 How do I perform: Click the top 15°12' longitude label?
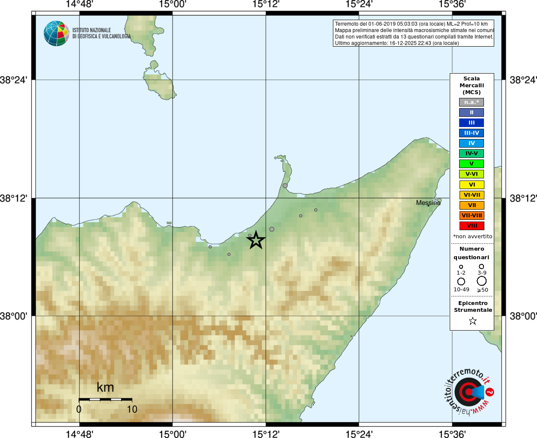coord(266,4)
